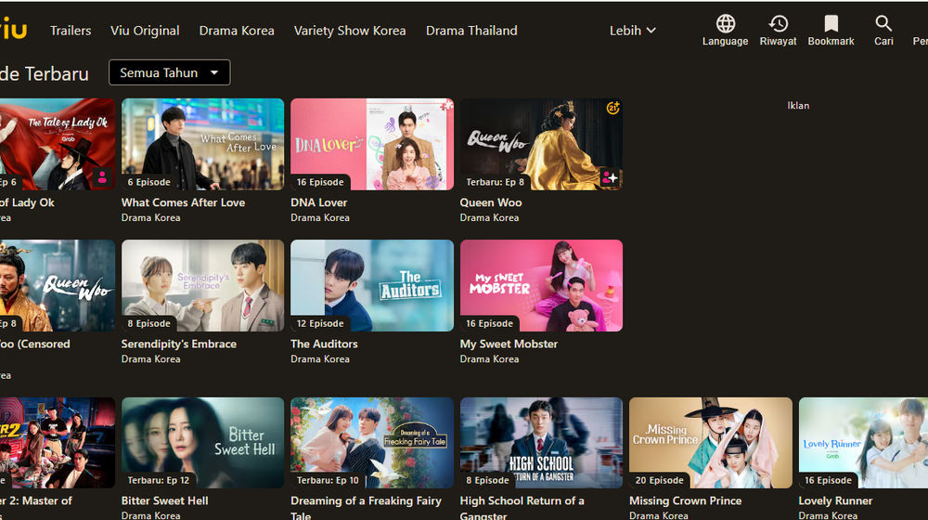928x520 pixels.
Task: Click Dreaming of a Freaking Fairy Tale poster
Action: coord(372,443)
